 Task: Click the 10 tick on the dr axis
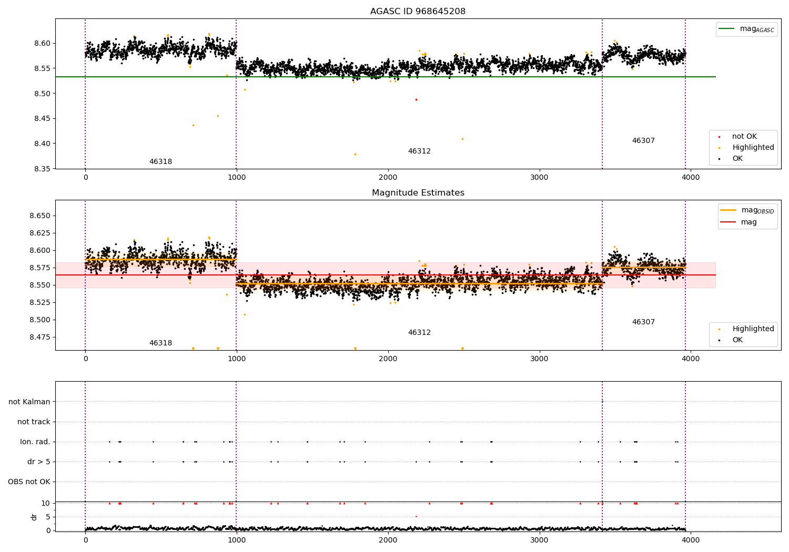coord(46,504)
